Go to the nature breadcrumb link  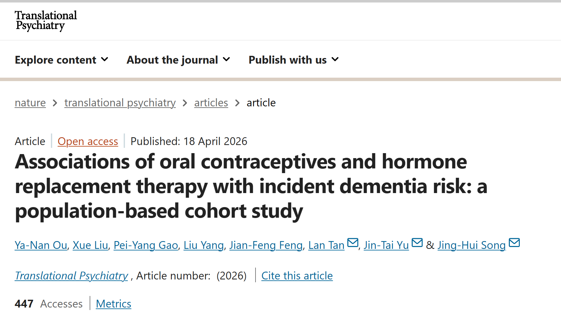click(x=30, y=103)
